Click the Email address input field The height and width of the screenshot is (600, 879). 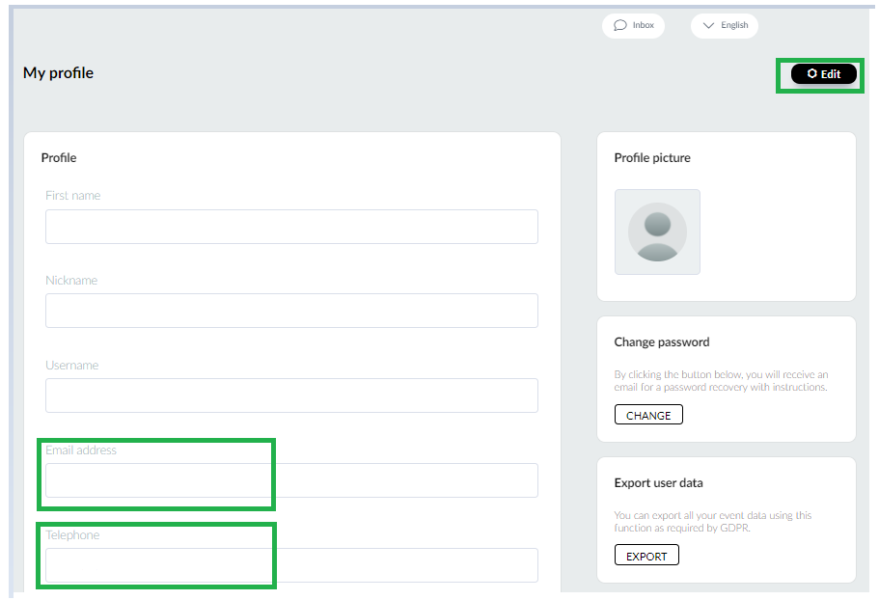(x=291, y=480)
